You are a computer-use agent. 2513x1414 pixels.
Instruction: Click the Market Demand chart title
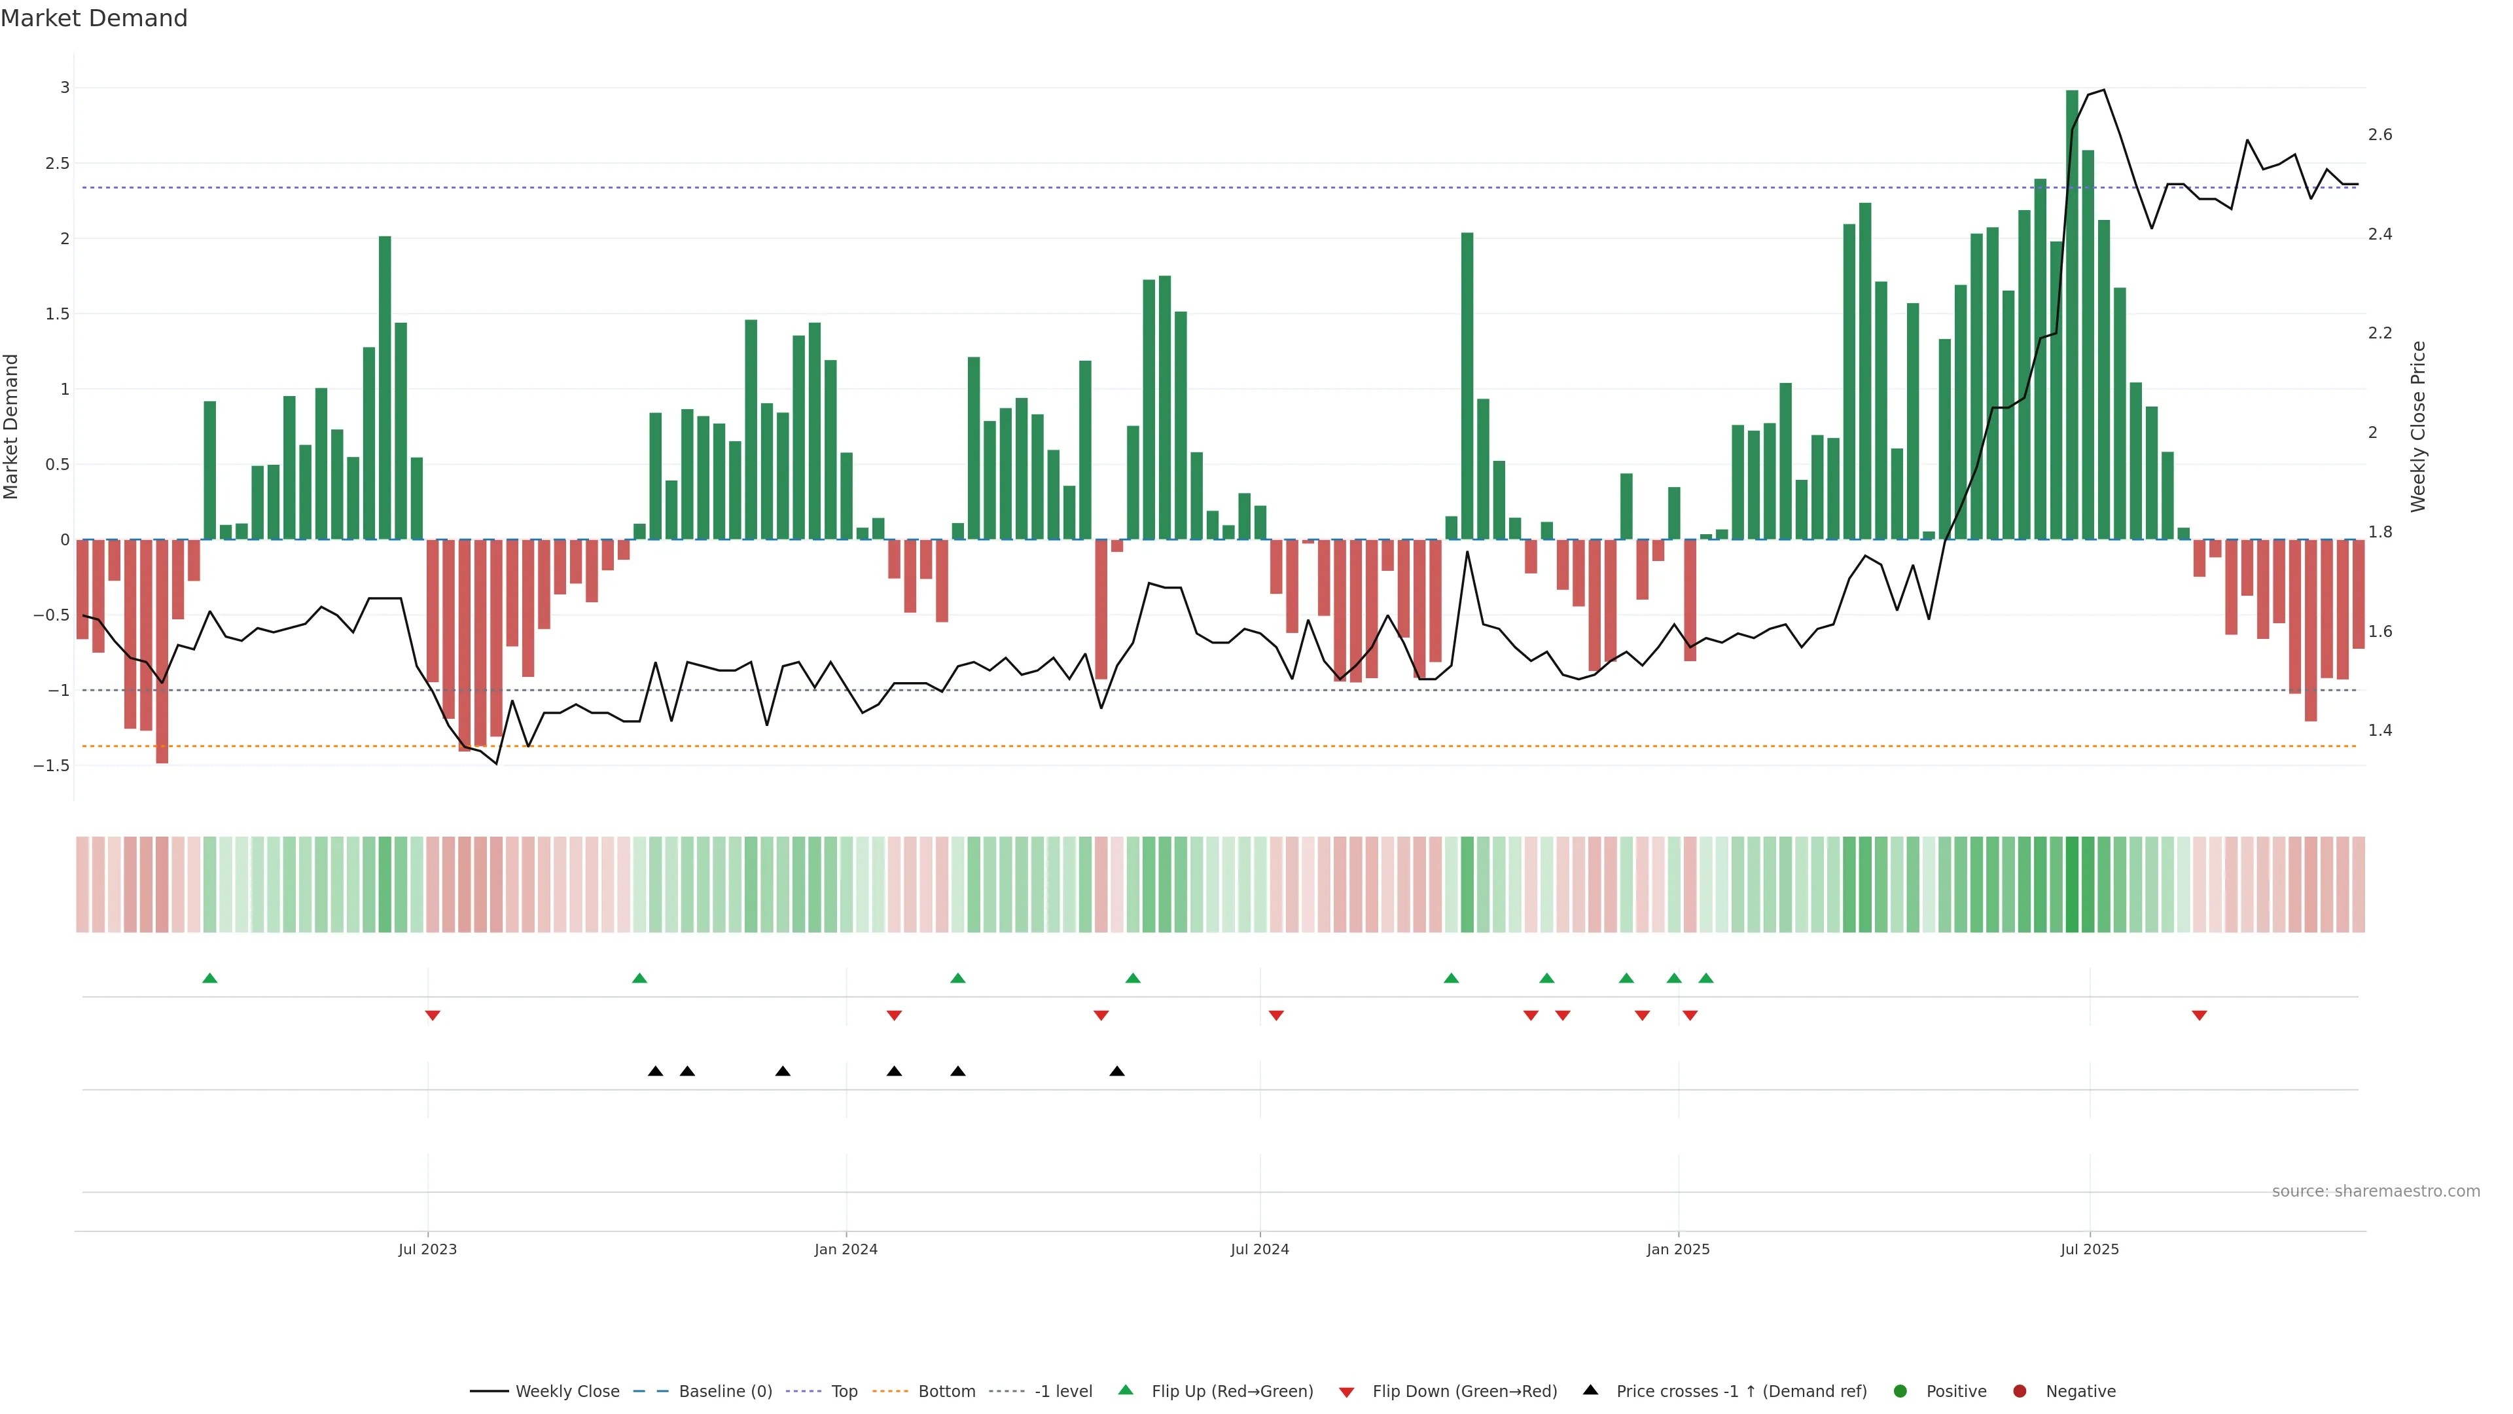[94, 18]
